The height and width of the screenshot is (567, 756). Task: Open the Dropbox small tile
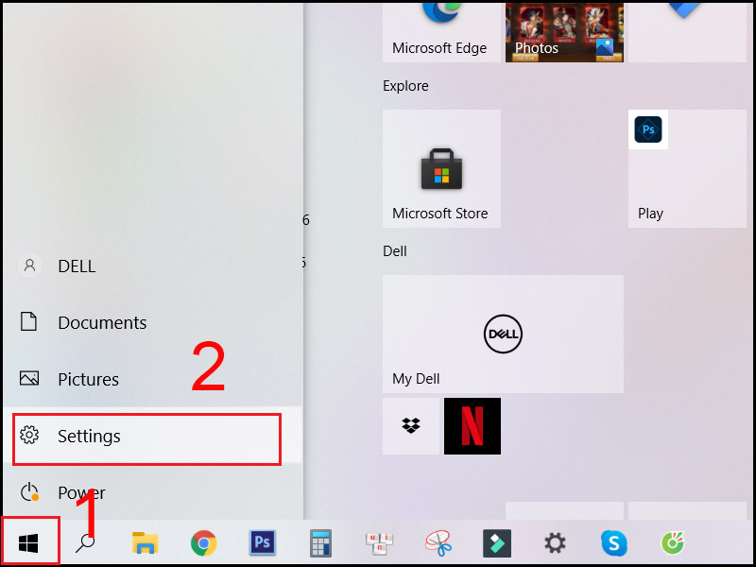[411, 426]
